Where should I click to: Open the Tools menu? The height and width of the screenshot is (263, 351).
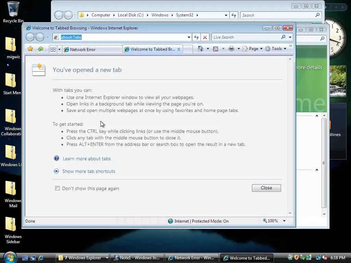click(x=276, y=49)
